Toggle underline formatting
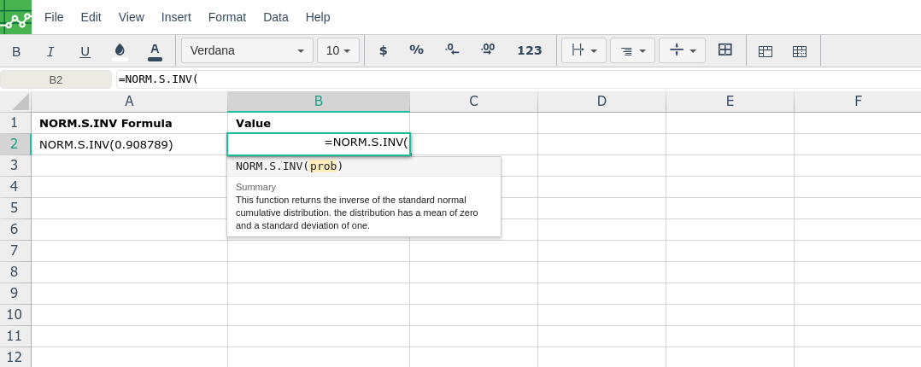921x367 pixels. coord(85,51)
